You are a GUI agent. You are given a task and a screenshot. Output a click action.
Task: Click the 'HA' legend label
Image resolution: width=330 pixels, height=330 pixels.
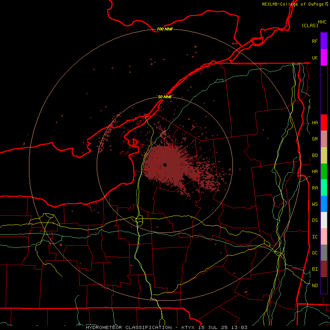pyautogui.click(x=315, y=123)
